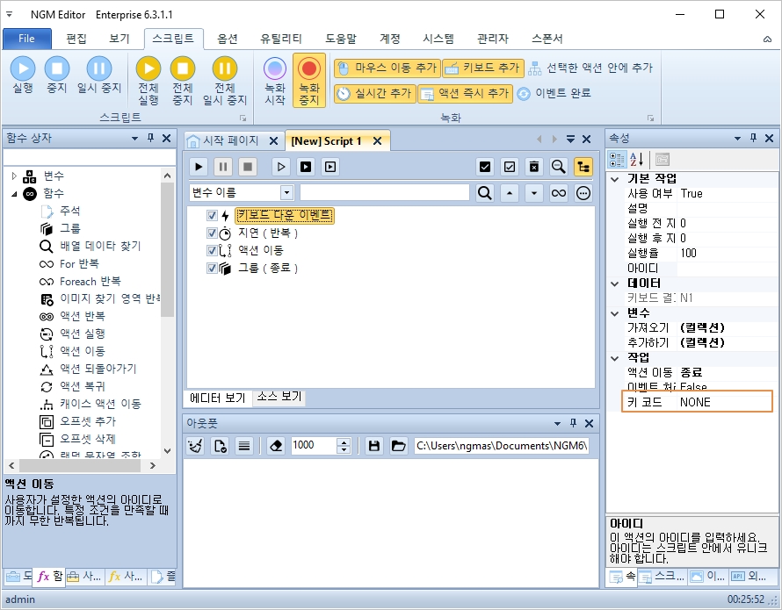The image size is (782, 610).
Task: Toggle the tree view icon in editor toolbar
Action: point(583,167)
